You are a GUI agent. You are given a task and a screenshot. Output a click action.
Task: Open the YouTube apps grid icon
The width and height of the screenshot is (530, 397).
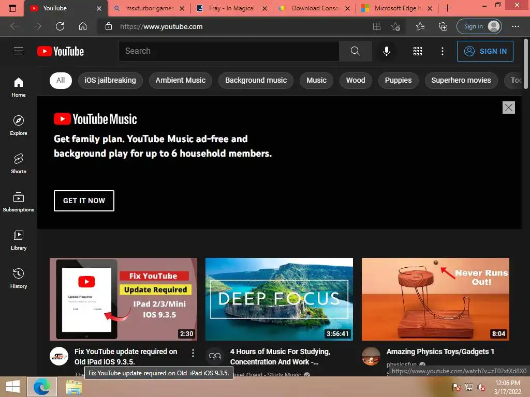point(418,51)
